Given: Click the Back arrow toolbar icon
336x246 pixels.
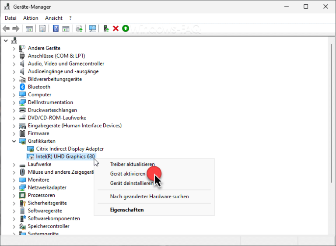Looking at the screenshot, I should 6,28.
